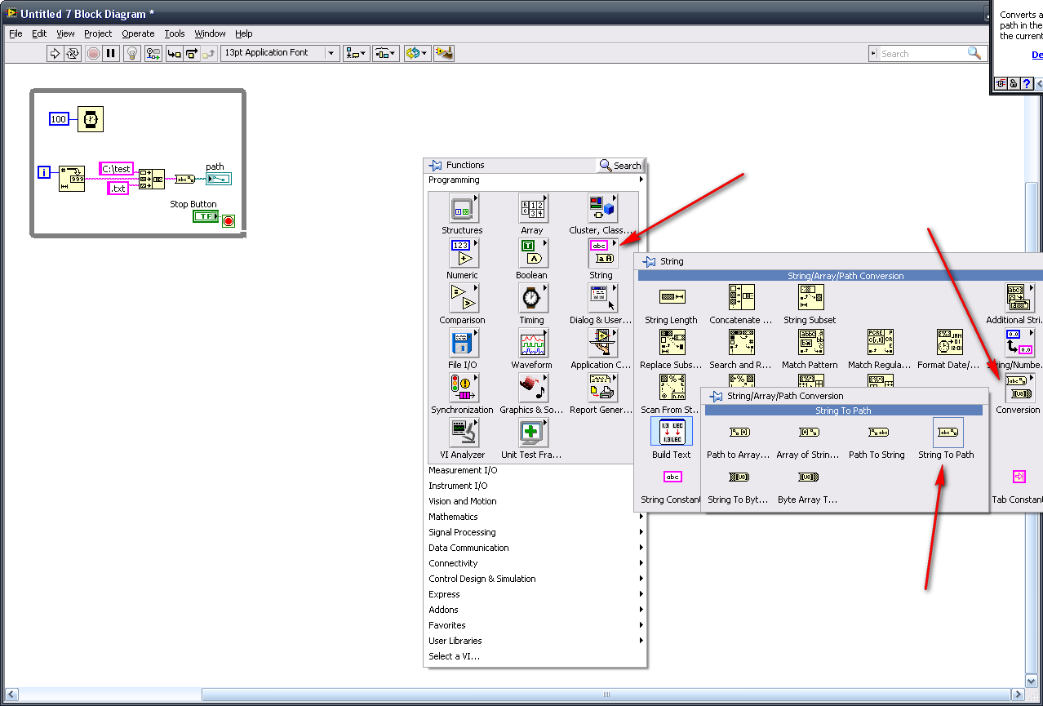Expand the Vision and Motion category
1043x706 pixels.
[535, 501]
